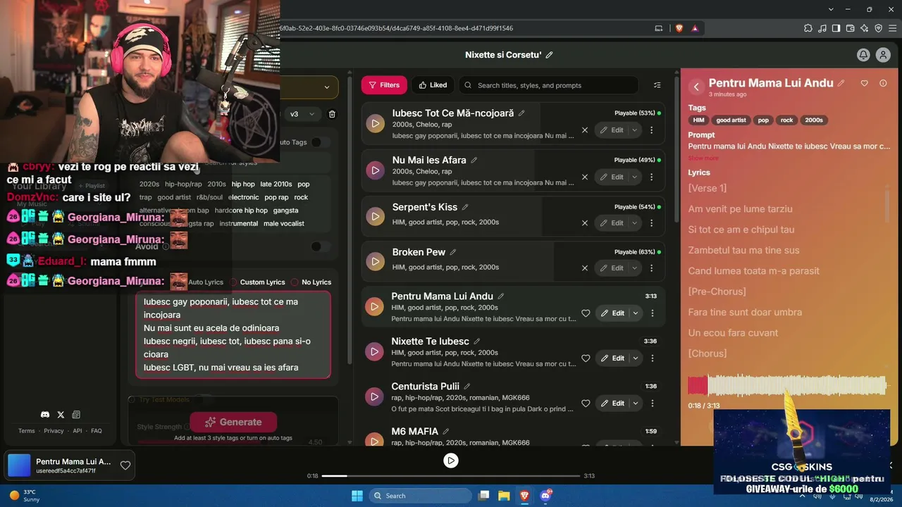Image resolution: width=902 pixels, height=507 pixels.
Task: Click Show more under the Prompt
Action: (703, 158)
